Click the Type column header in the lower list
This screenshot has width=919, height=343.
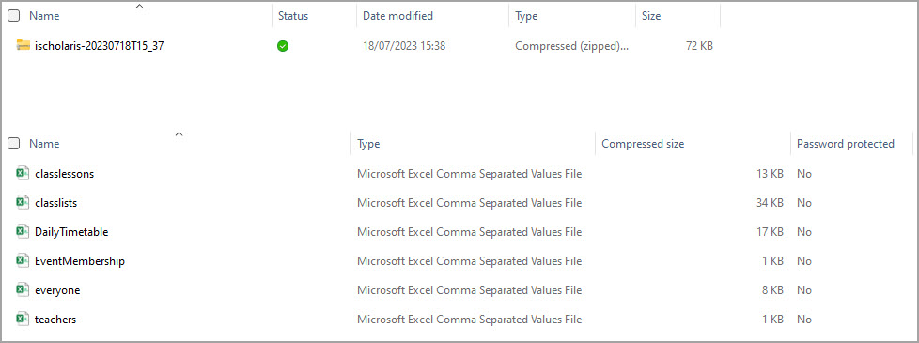click(x=368, y=144)
